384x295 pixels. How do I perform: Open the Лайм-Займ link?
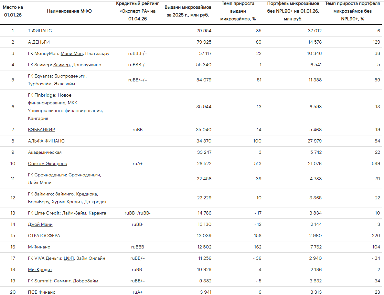(74, 213)
